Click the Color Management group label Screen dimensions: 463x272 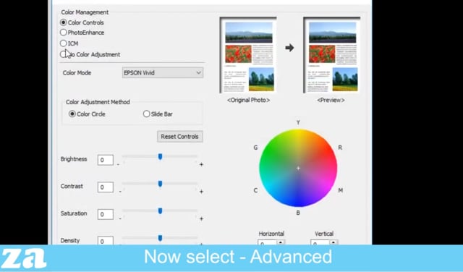(85, 12)
